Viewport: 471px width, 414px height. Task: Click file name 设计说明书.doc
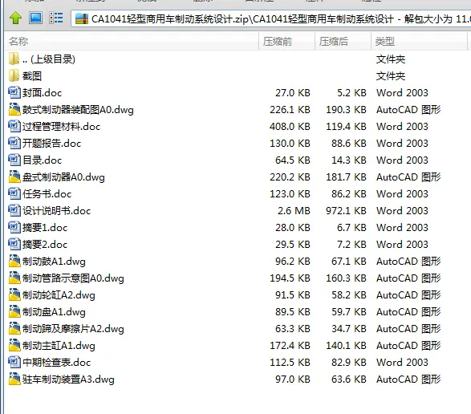(x=56, y=210)
